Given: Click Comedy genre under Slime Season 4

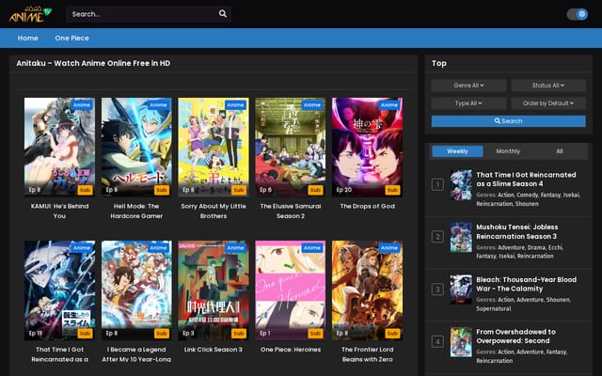Looking at the screenshot, I should point(527,195).
